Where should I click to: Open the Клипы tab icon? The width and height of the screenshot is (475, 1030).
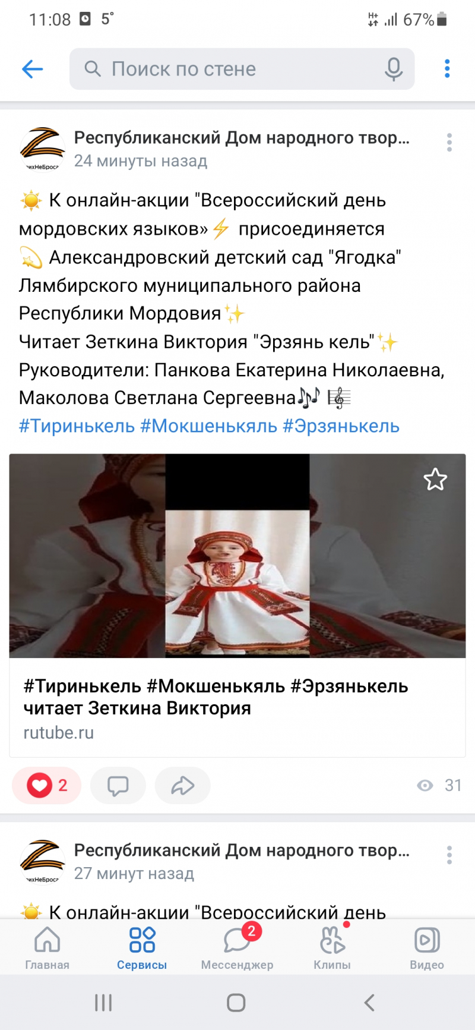pyautogui.click(x=332, y=941)
